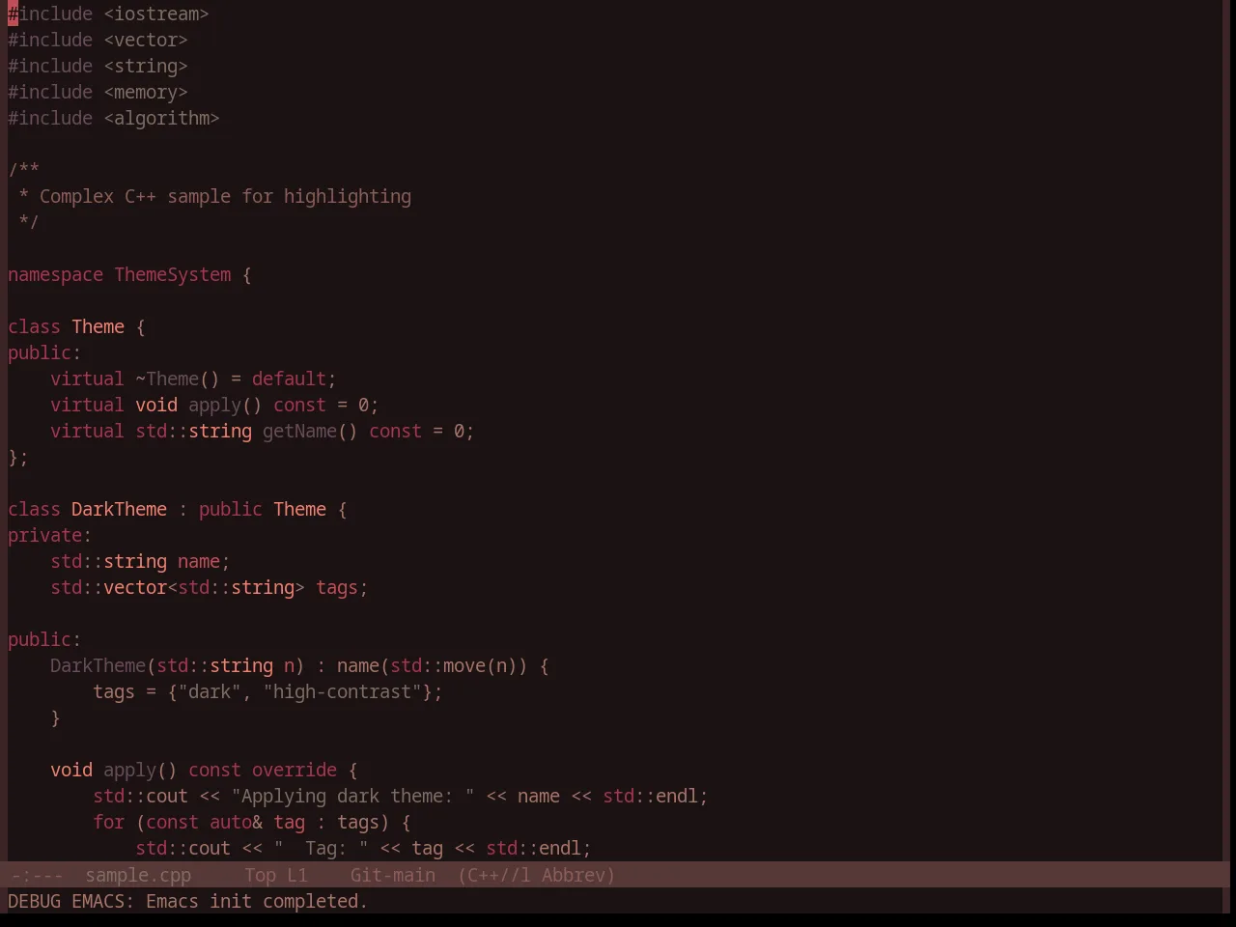The image size is (1236, 927).
Task: Click the " Tag: " string literal
Action: click(x=321, y=848)
